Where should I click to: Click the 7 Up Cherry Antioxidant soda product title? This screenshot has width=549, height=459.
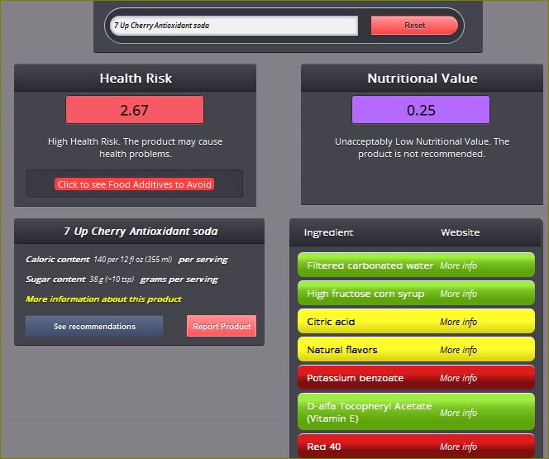tap(141, 232)
